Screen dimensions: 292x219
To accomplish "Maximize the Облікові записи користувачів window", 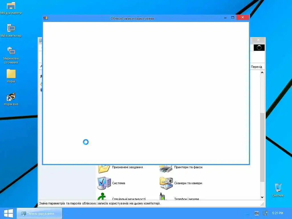I will (233, 17).
